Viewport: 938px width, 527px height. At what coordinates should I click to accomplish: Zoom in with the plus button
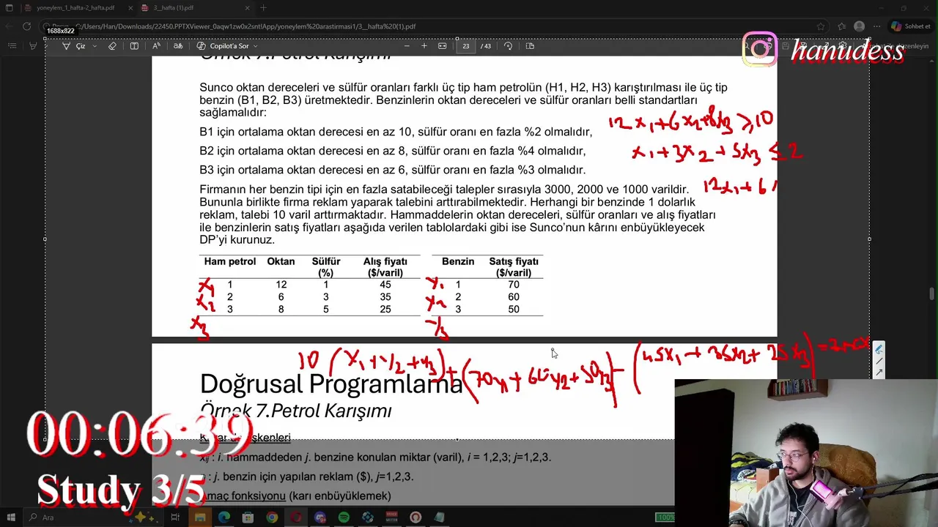[x=424, y=46]
